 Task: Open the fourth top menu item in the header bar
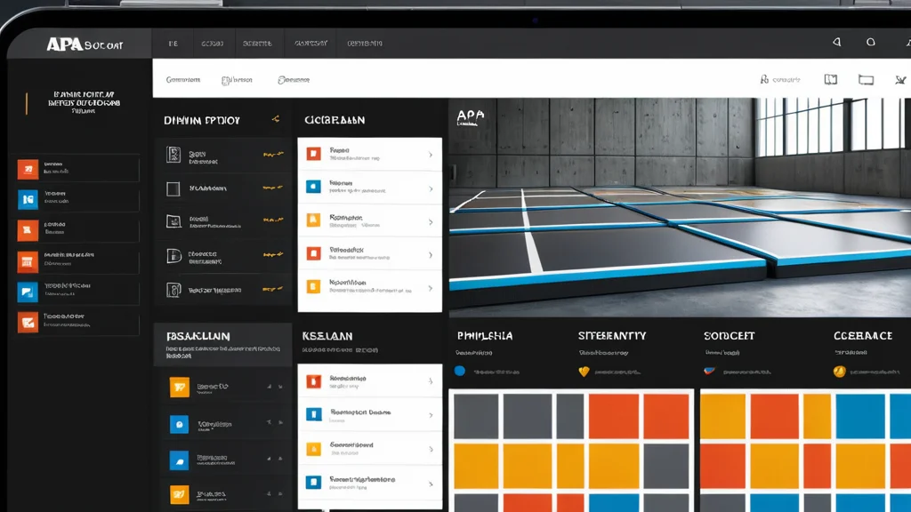[310, 44]
